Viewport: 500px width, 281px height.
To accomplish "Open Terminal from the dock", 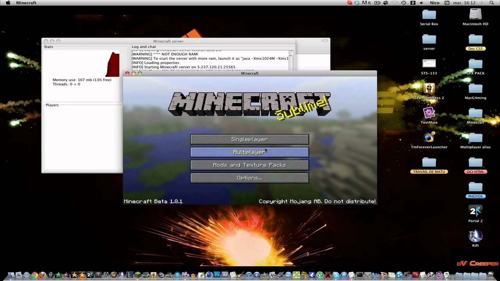I will coord(360,275).
